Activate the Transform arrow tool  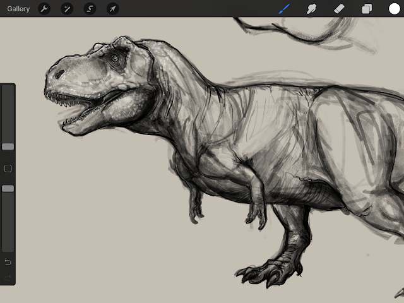[x=112, y=9]
